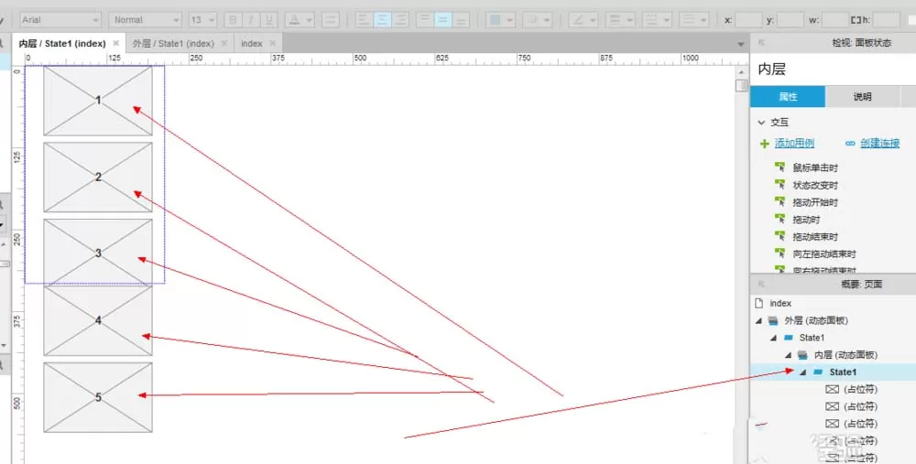Select the 向左拖动结束时 event
The height and width of the screenshot is (464, 916).
tap(823, 254)
